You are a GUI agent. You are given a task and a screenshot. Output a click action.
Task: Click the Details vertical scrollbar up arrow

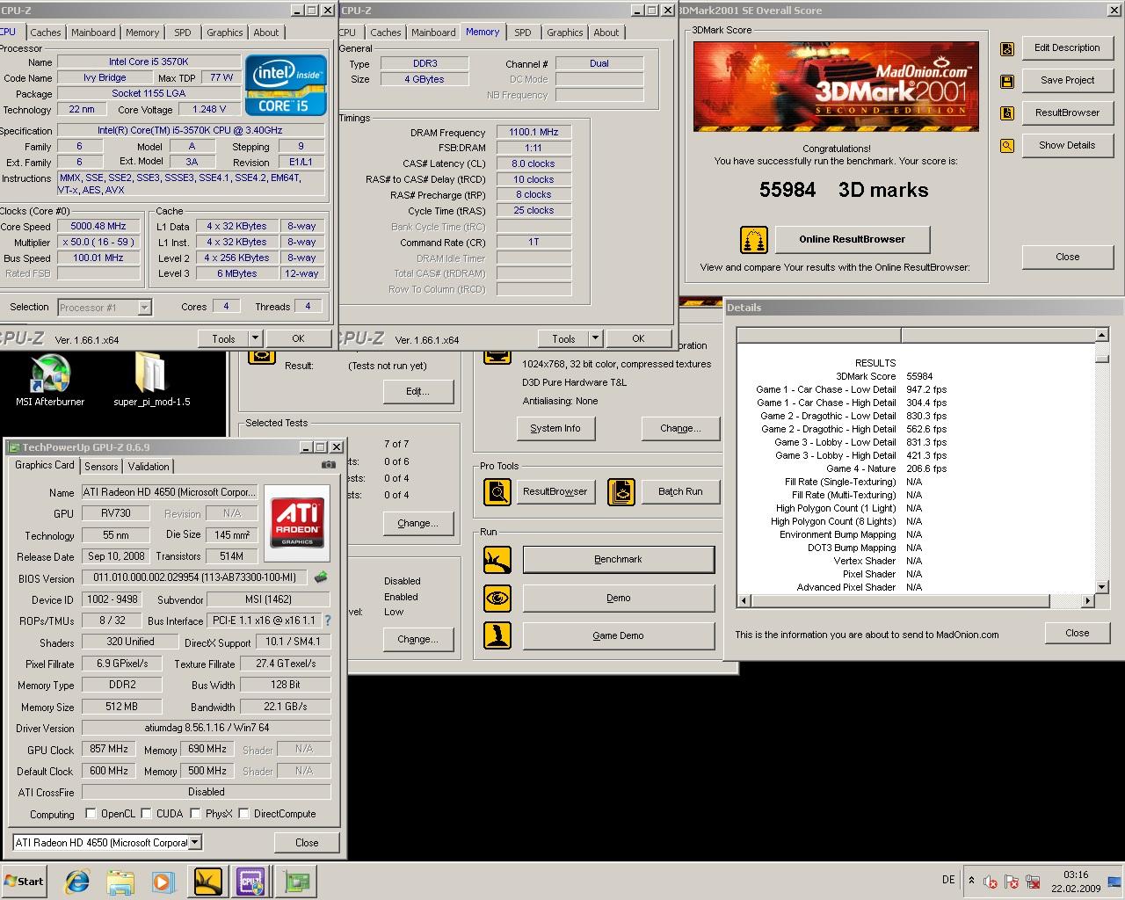click(1102, 335)
